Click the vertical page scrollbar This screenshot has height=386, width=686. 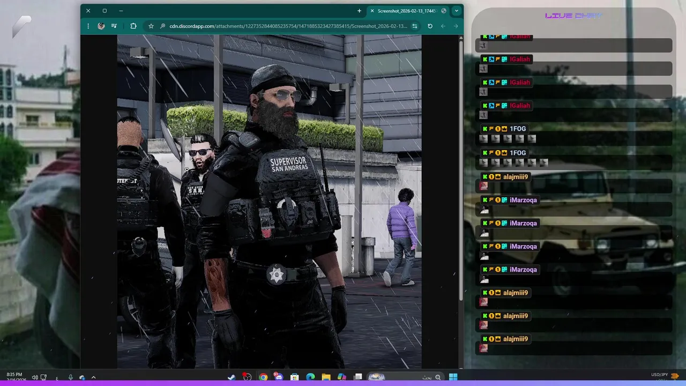coord(461,172)
